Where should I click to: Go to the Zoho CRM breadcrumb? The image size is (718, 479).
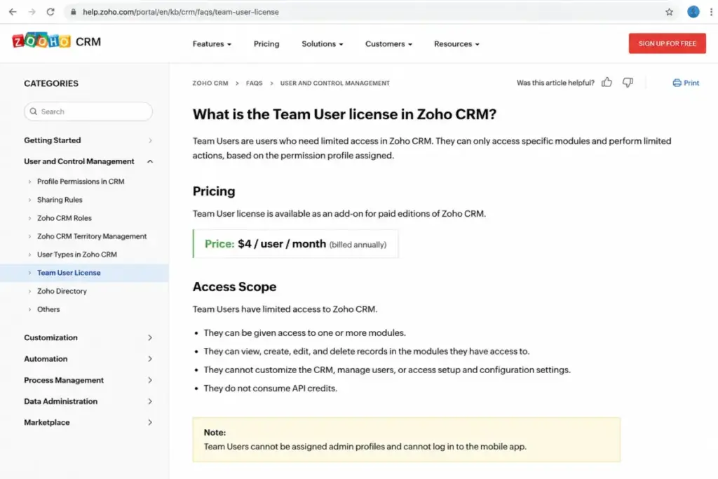point(210,83)
